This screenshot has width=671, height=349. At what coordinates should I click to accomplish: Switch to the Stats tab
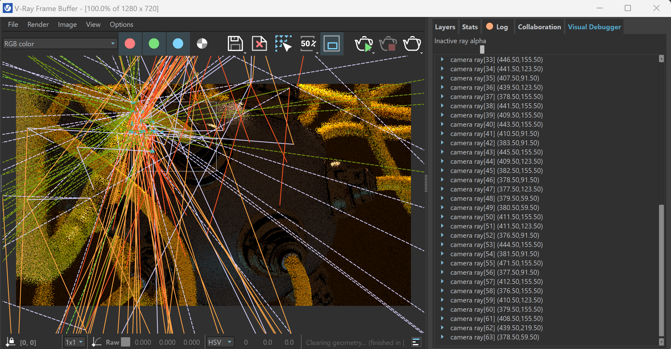(x=470, y=27)
